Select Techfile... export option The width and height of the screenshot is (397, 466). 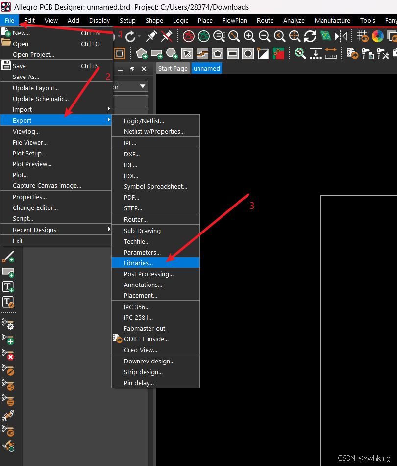155,242
